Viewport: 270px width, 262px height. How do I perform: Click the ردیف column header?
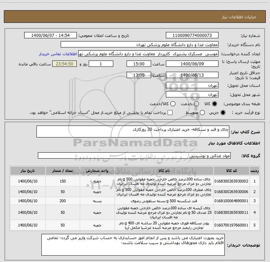(255, 171)
